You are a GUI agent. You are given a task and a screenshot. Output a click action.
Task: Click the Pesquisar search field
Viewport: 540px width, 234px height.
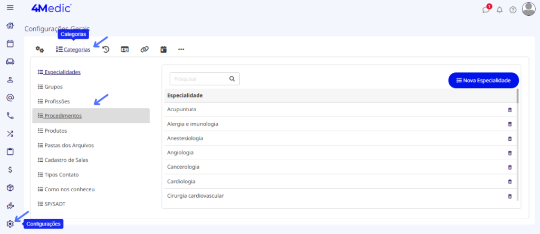click(x=205, y=79)
